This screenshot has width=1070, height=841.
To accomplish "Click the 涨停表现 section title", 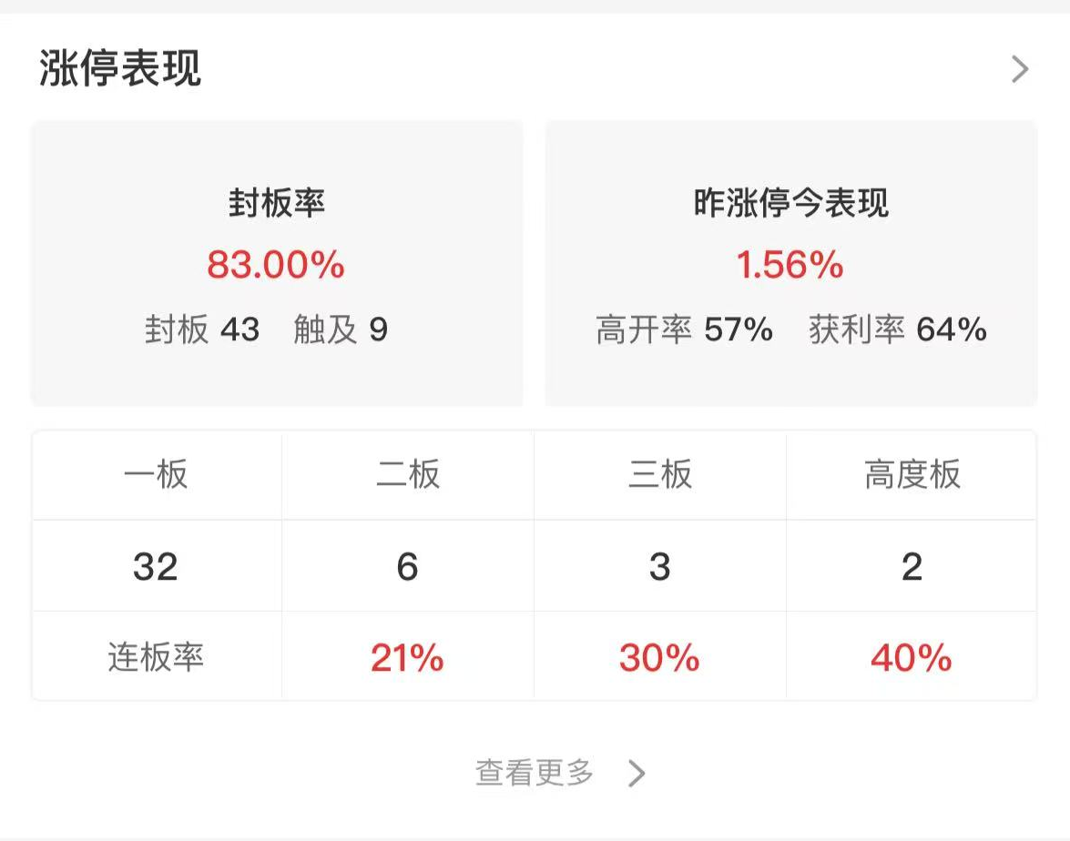I will [119, 69].
